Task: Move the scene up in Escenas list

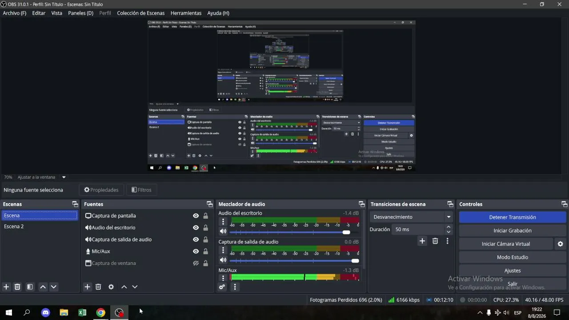Action: (x=43, y=287)
